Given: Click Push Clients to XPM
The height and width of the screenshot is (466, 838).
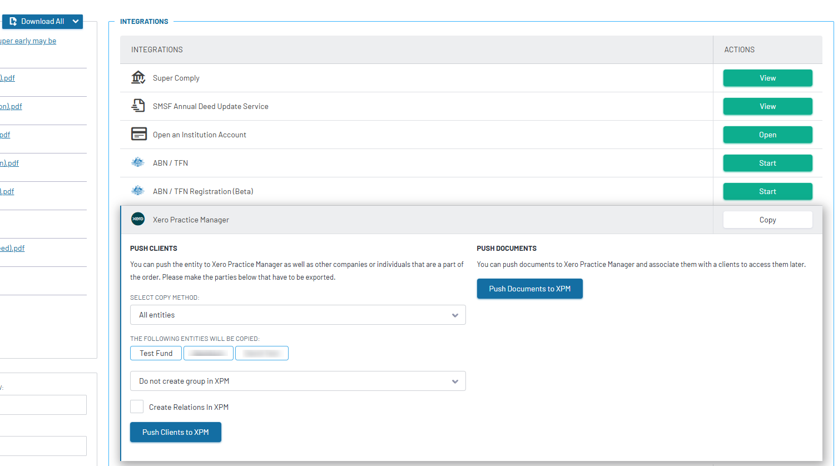Looking at the screenshot, I should (176, 432).
